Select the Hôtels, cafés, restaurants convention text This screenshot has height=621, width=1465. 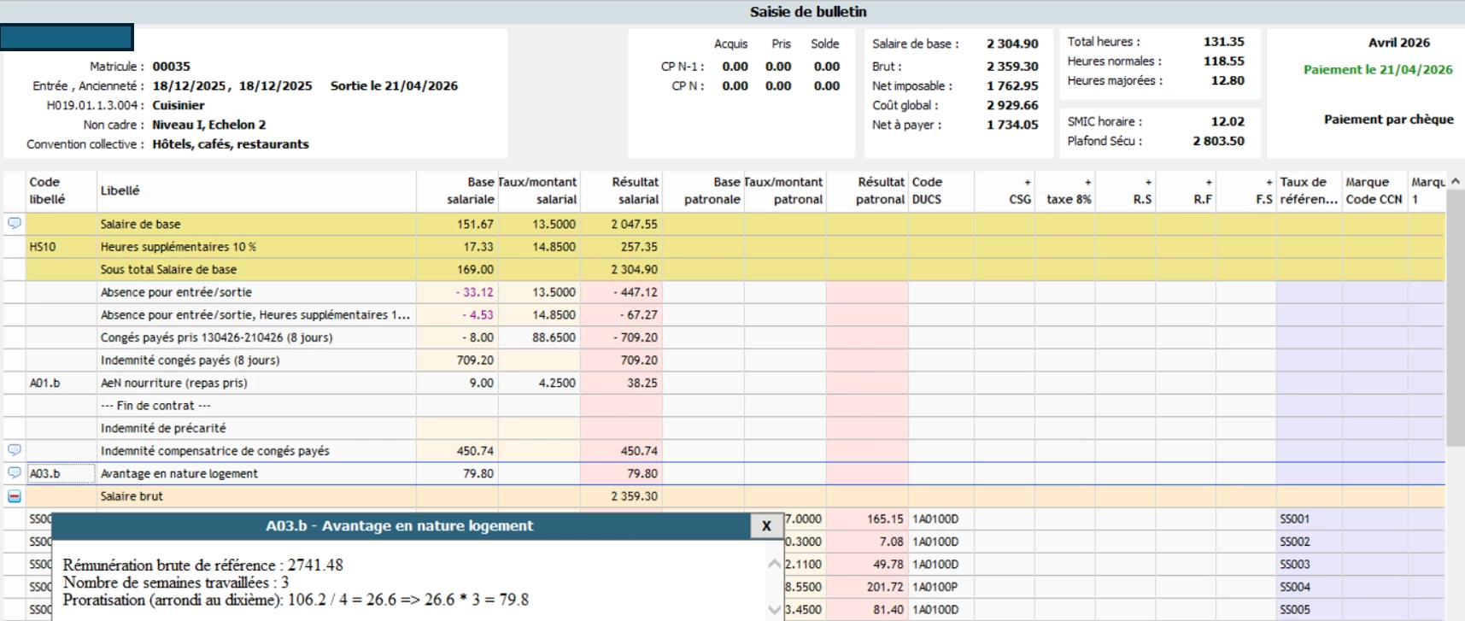click(x=231, y=144)
